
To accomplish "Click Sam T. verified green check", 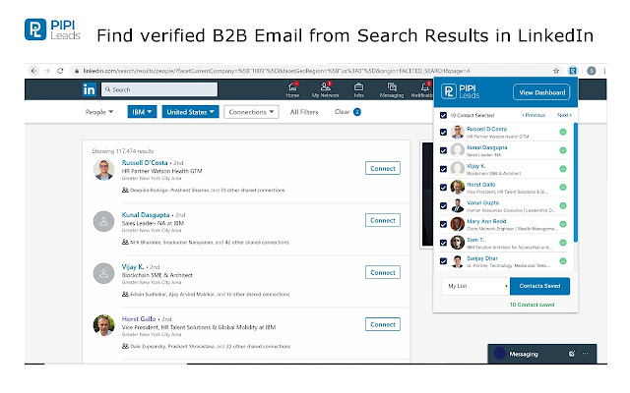I will [563, 243].
